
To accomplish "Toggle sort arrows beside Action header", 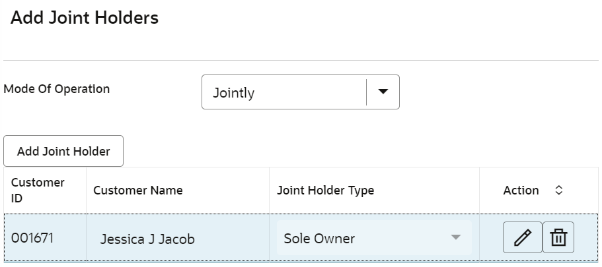I will [x=559, y=190].
